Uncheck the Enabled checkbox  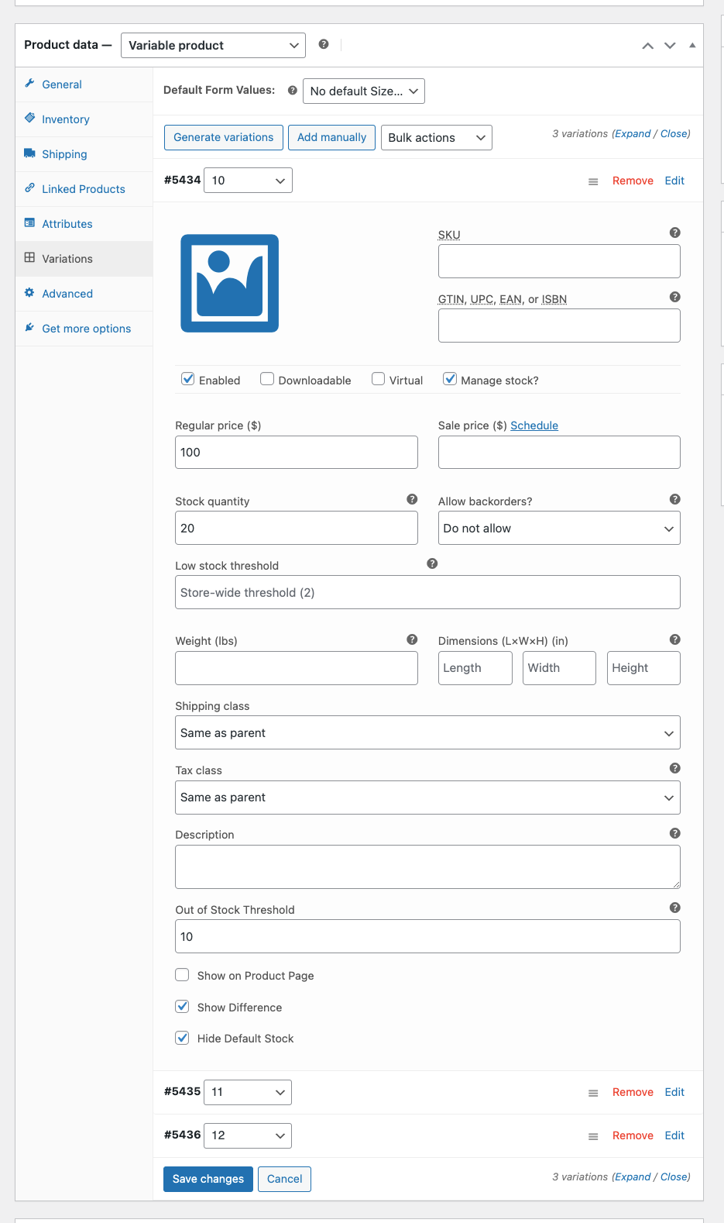187,379
